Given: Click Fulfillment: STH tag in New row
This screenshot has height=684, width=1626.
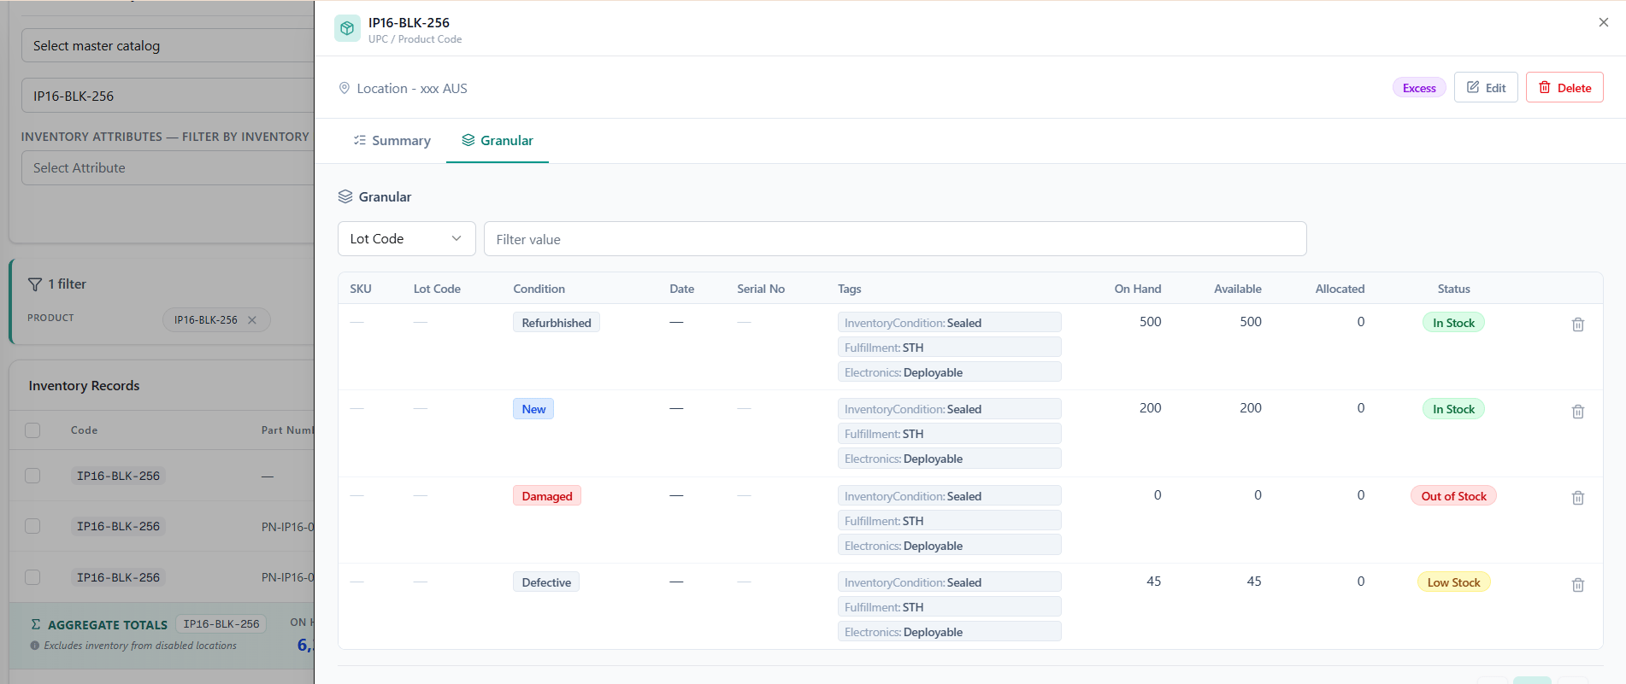Looking at the screenshot, I should (x=949, y=434).
